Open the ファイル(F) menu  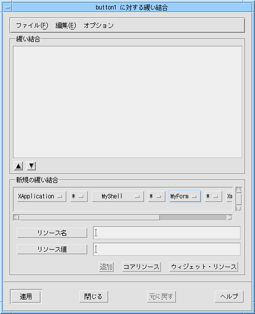[32, 25]
